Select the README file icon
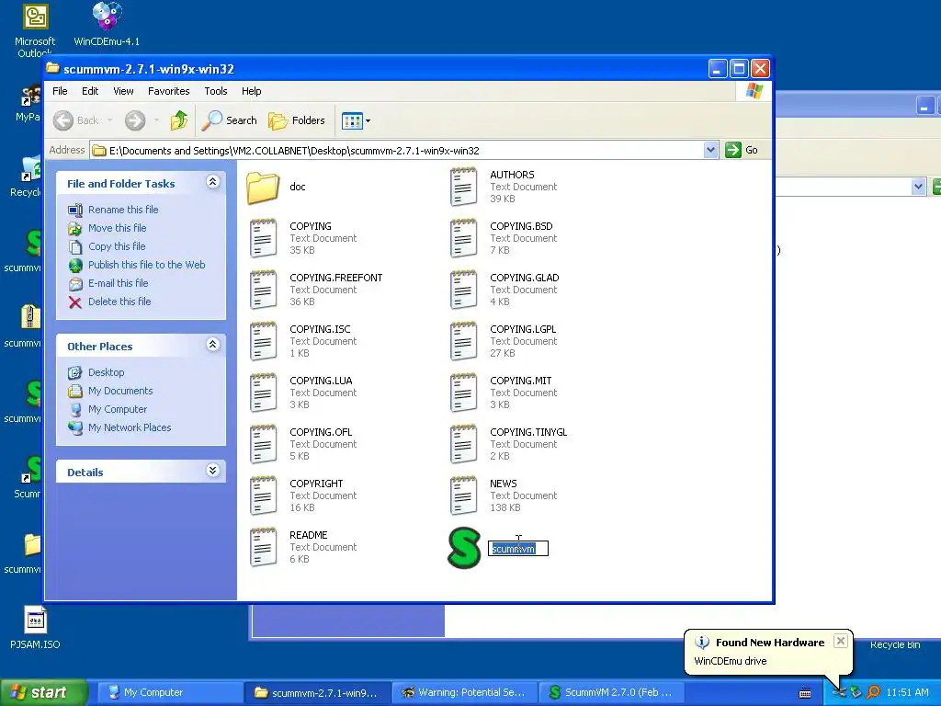The width and height of the screenshot is (941, 706). pyautogui.click(x=263, y=547)
